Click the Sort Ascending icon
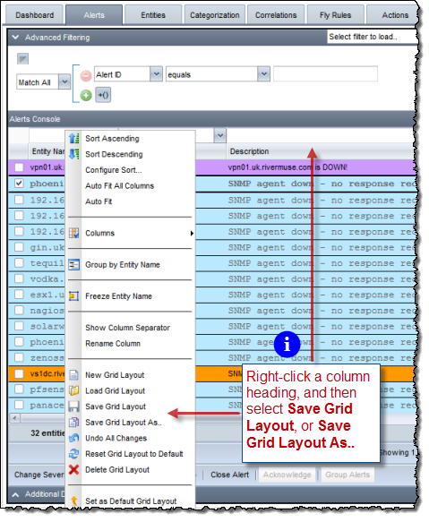 [x=74, y=138]
